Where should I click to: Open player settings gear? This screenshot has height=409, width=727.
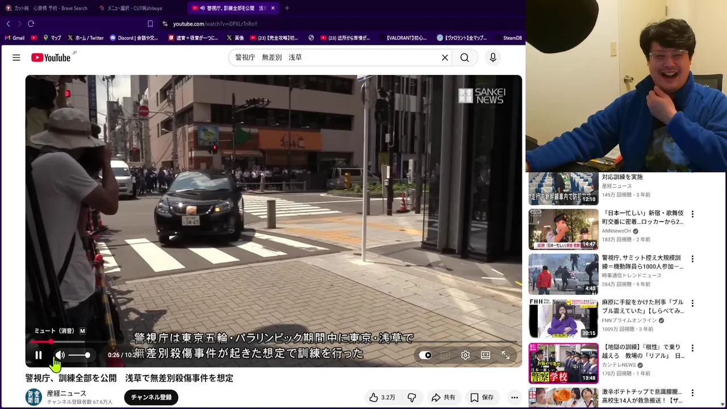(x=465, y=355)
